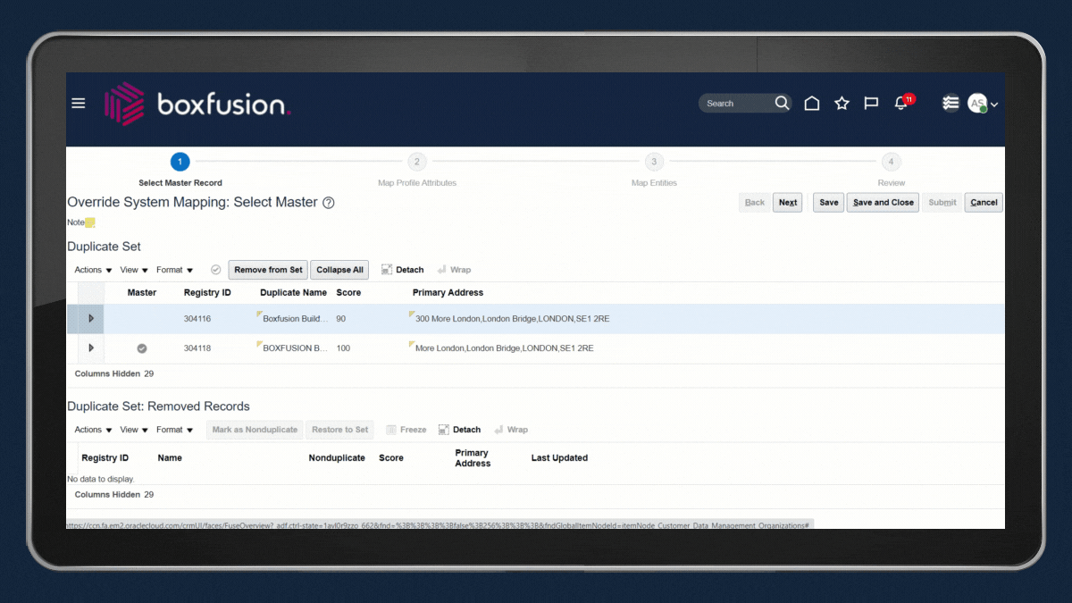This screenshot has width=1072, height=603.
Task: Open the hamburger navigation menu
Action: pos(79,103)
